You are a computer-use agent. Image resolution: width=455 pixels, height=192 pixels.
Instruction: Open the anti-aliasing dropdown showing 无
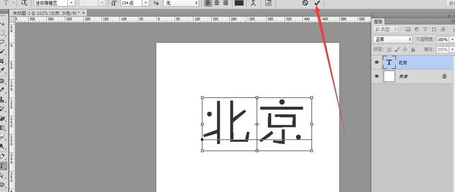(x=181, y=3)
